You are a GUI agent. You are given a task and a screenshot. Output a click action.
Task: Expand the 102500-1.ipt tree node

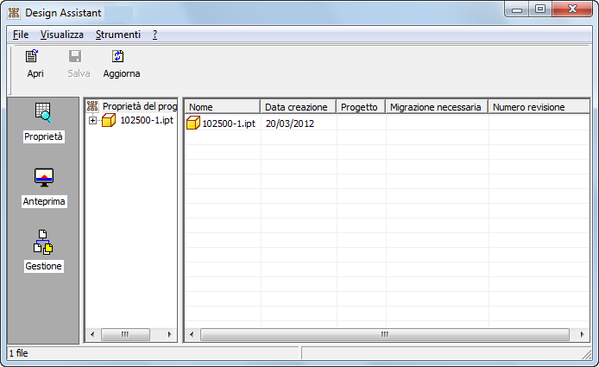point(92,120)
